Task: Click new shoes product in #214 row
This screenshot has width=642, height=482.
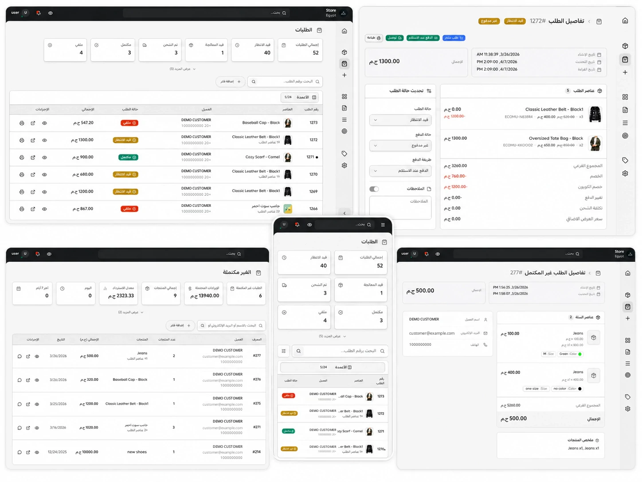Action: click(x=137, y=452)
